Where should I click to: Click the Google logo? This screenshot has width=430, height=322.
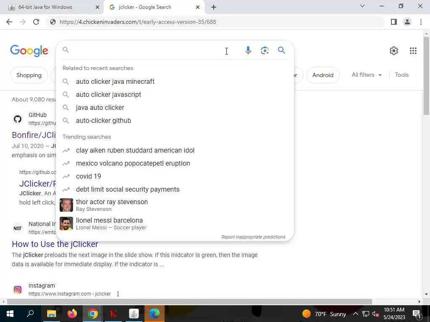tap(29, 51)
